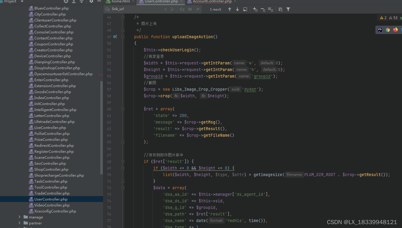Select IndexController.php in tree

pyautogui.click(x=51, y=98)
